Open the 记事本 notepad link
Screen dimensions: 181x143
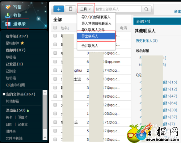point(22,124)
